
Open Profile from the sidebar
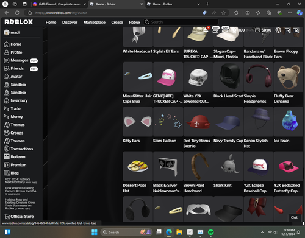[13, 52]
